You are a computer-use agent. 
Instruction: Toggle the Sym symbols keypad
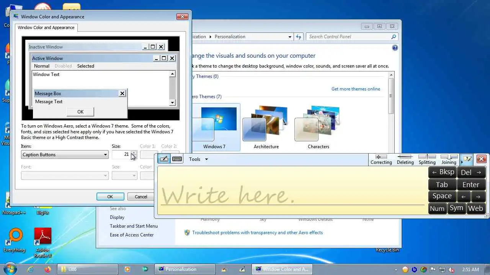pyautogui.click(x=456, y=208)
